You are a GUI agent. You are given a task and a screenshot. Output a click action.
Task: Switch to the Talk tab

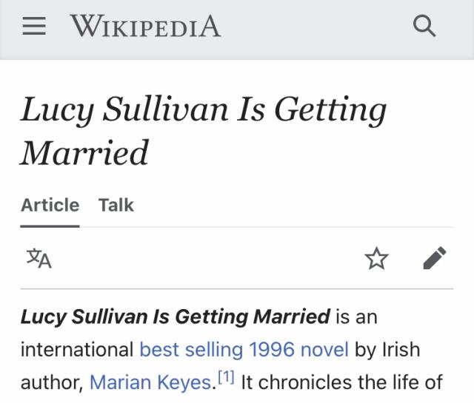coord(116,206)
